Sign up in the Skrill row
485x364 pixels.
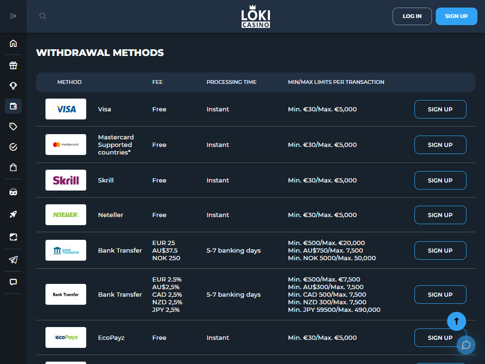click(x=440, y=180)
